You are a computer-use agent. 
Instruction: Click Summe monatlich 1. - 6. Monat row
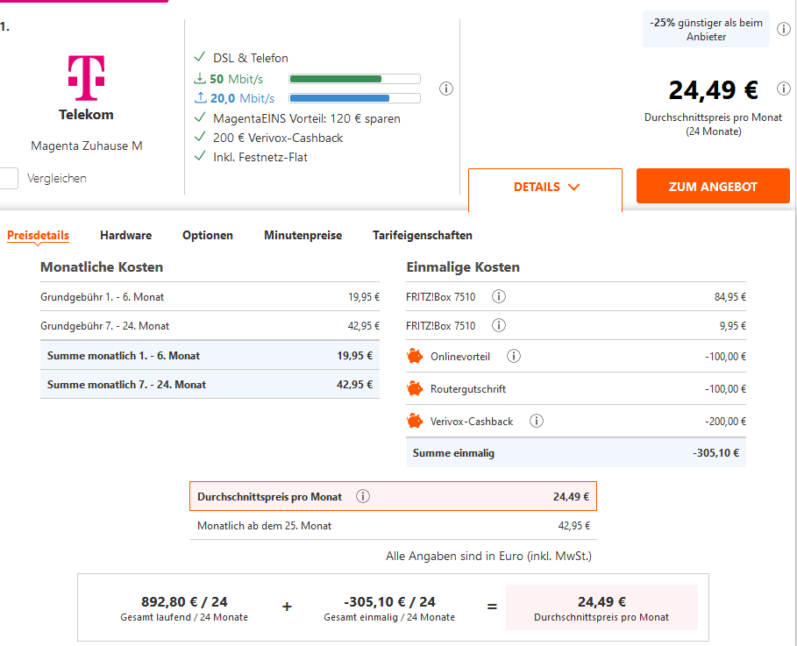pyautogui.click(x=210, y=355)
